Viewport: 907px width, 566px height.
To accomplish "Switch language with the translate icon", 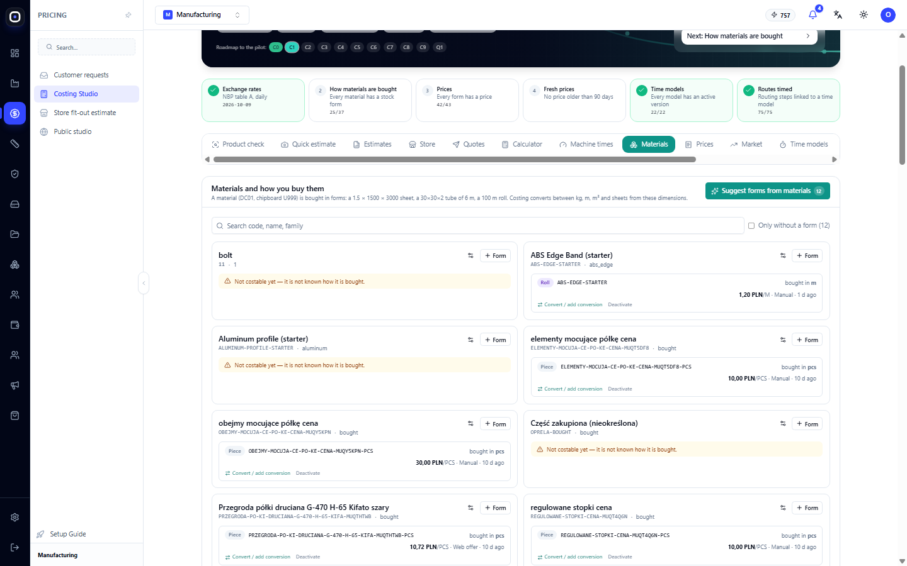I will 838,14.
